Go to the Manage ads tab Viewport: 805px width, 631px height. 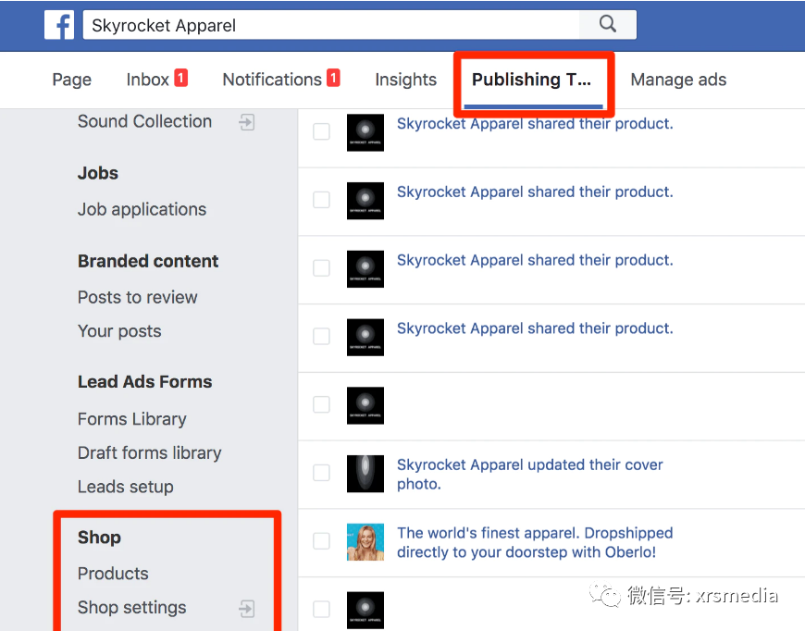[678, 80]
